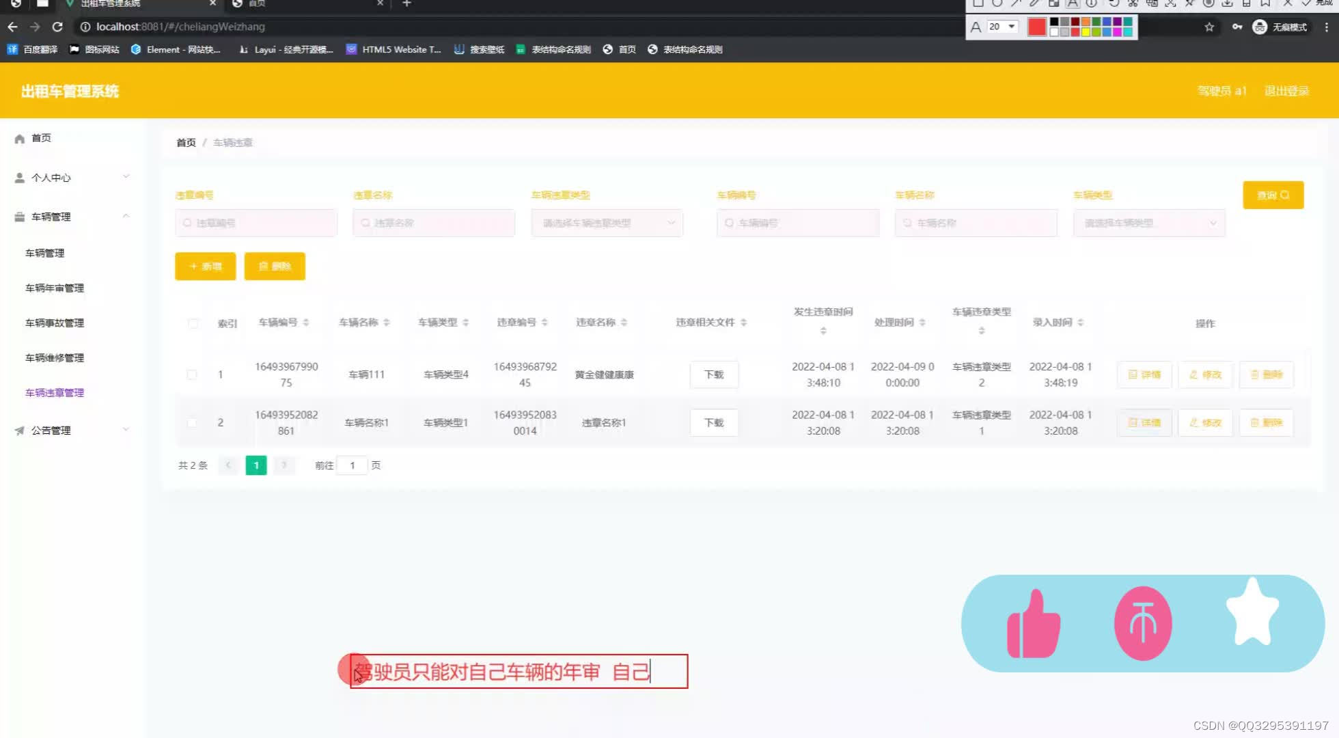Open the Chrome three-dot menu
Screen dimensions: 1339x738
tap(1327, 27)
